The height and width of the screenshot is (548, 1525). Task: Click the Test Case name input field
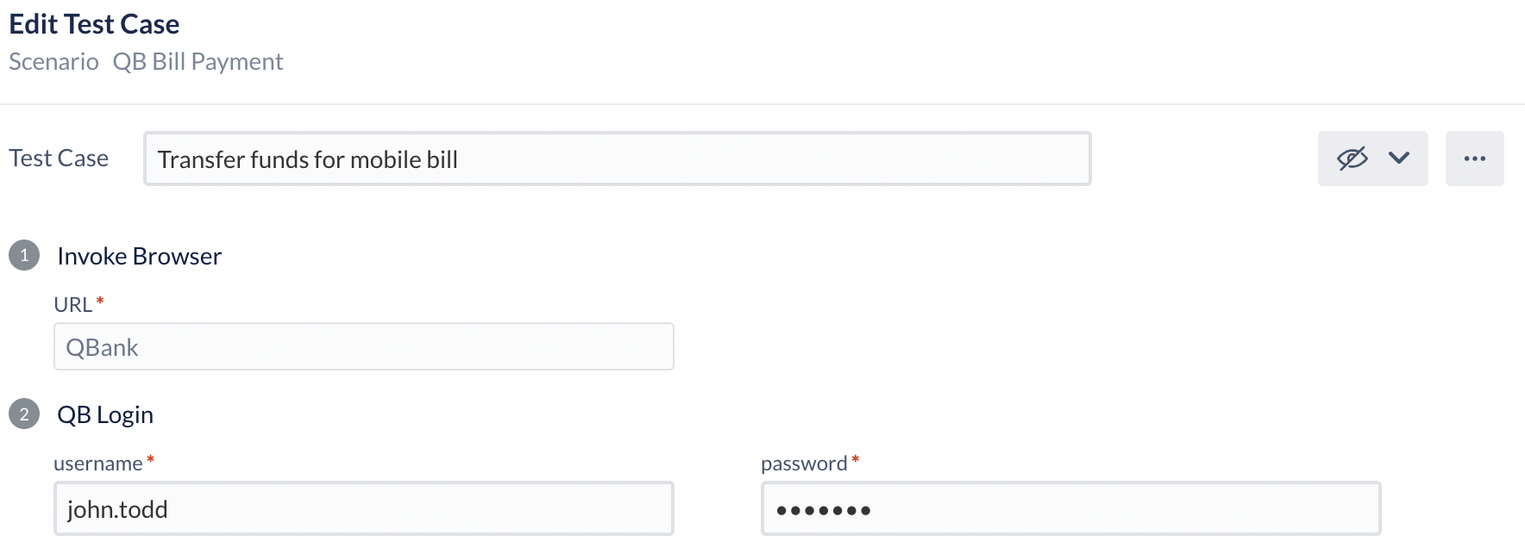617,159
